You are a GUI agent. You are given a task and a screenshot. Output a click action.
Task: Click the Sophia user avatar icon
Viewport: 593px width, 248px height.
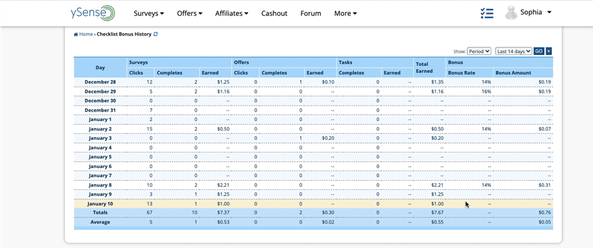(x=511, y=13)
